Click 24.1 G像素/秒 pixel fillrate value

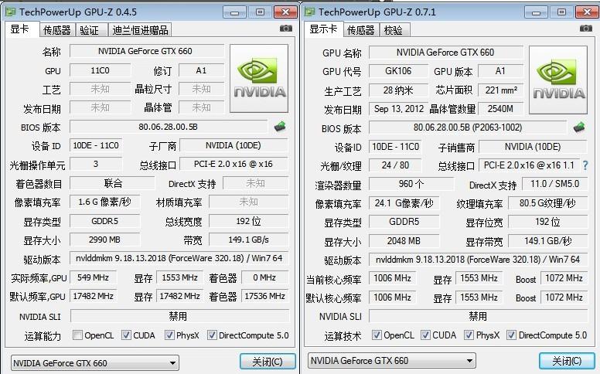coord(404,203)
